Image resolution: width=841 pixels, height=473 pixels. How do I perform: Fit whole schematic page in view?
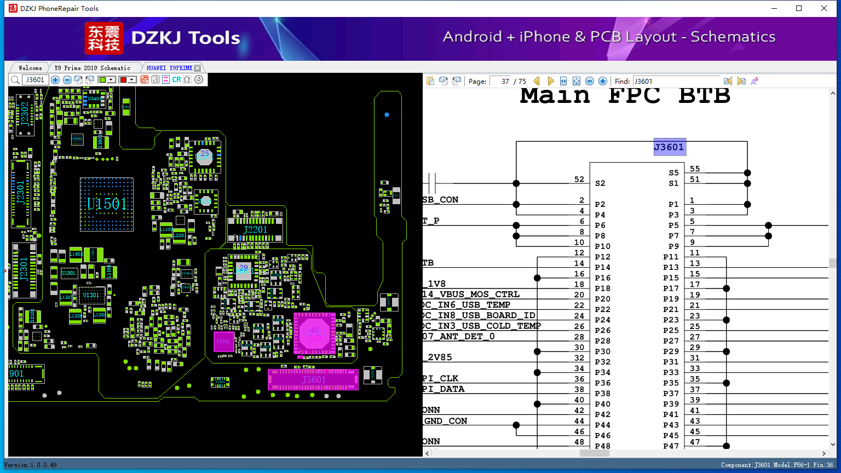(577, 81)
